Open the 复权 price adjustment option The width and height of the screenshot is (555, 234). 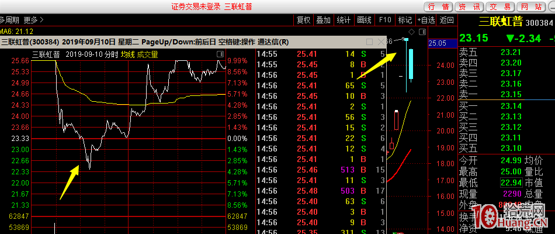304,20
